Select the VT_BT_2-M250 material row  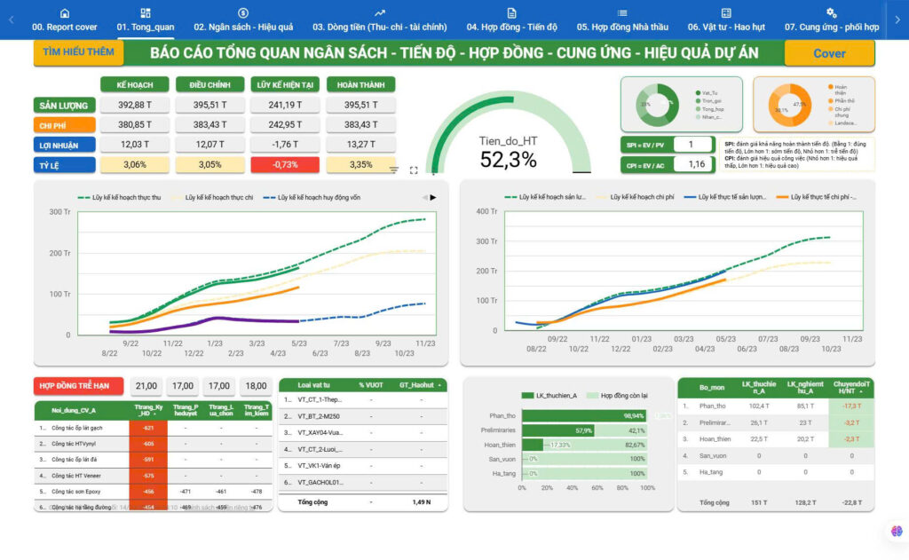click(x=363, y=416)
